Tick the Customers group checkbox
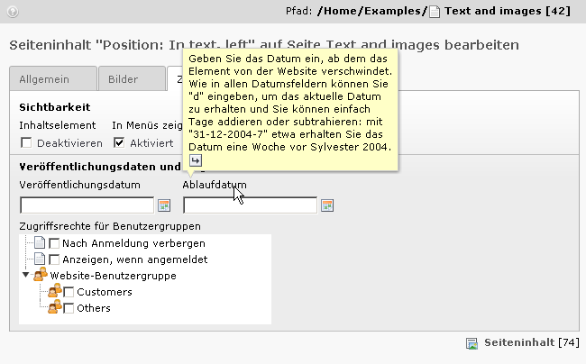This screenshot has width=586, height=364. [69, 292]
